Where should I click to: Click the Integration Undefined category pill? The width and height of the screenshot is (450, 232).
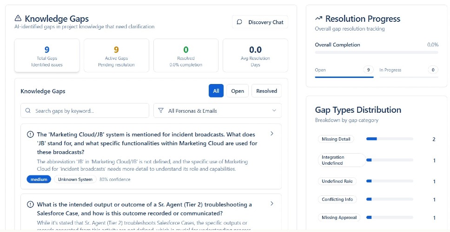(x=342, y=160)
